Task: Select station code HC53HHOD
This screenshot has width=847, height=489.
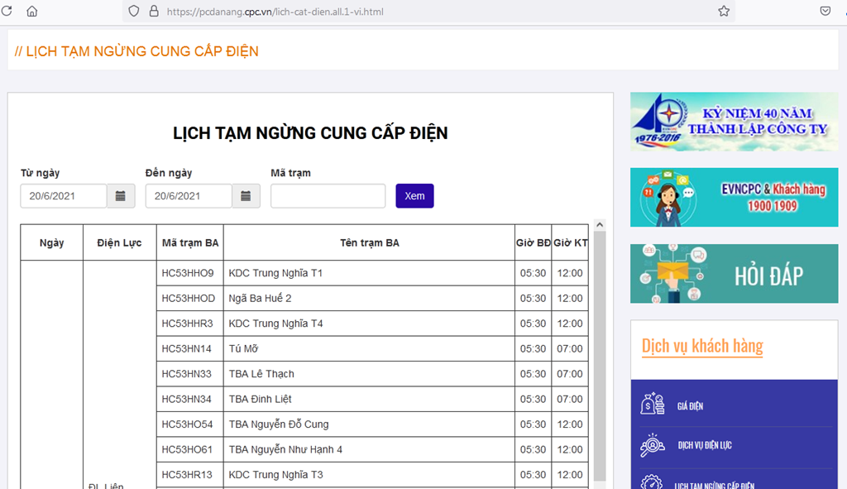Action: tap(188, 298)
